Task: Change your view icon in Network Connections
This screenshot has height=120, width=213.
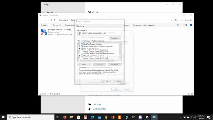Action: coord(178,25)
